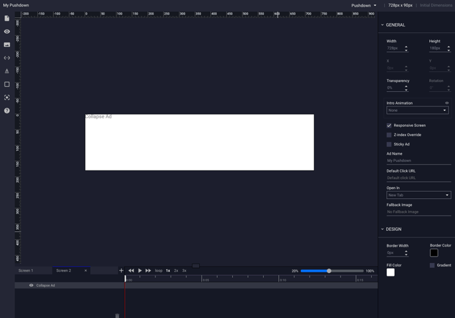Image resolution: width=455 pixels, height=318 pixels.
Task: Click the timeline playhead marker
Action: [126, 278]
